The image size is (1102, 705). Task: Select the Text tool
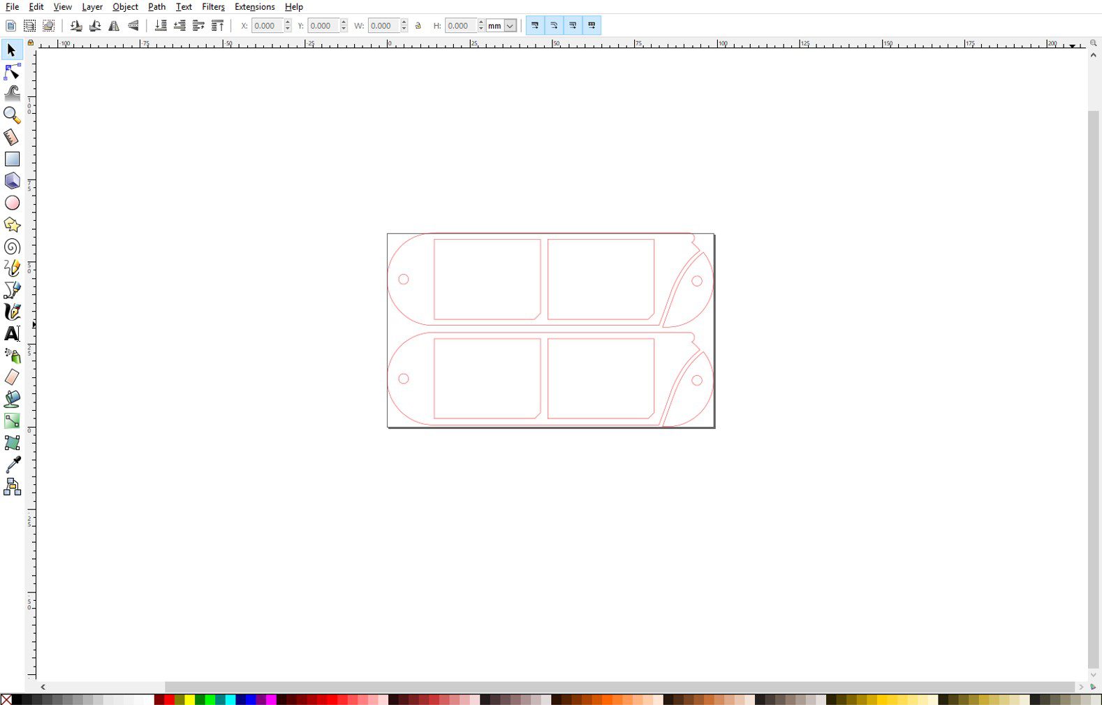click(12, 333)
